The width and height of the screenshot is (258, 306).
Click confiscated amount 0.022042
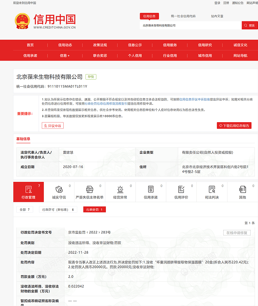pyautogui.click(x=76, y=286)
